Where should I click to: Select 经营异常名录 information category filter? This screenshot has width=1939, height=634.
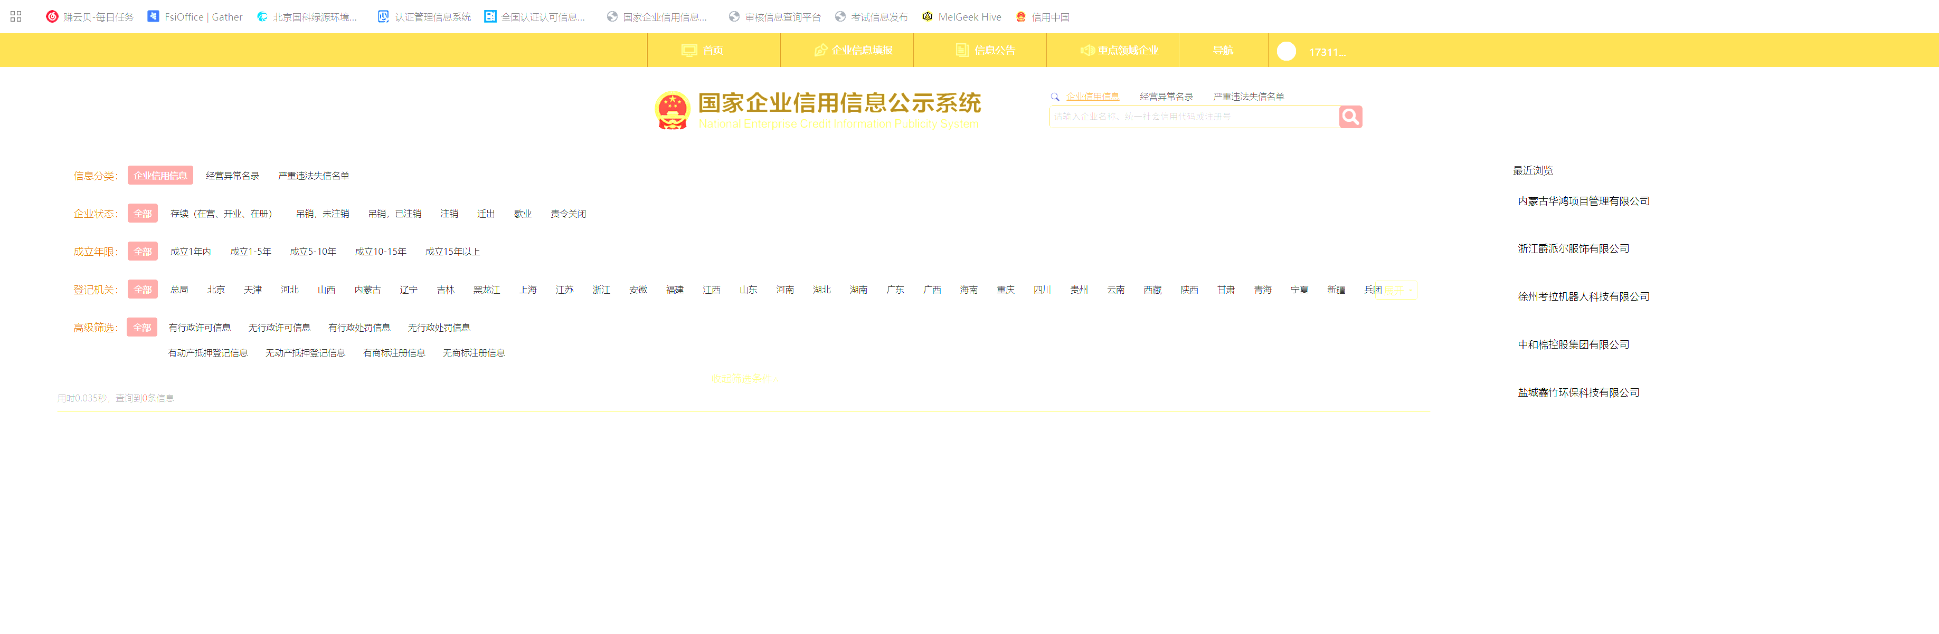232,176
